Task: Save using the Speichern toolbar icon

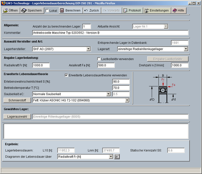Action: coord(24,10)
